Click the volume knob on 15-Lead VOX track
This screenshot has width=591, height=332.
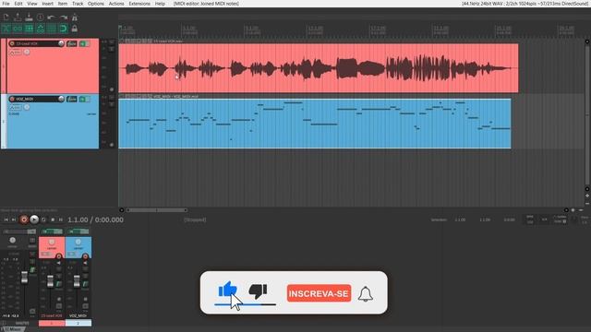(x=61, y=43)
